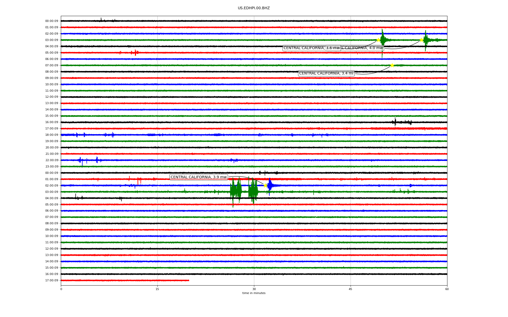Screen dimensions: 508x317
Task: Click the yellow star on the 3.9 mw event
Action: click(x=265, y=185)
